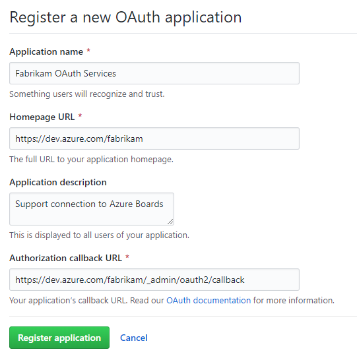This screenshot has height=364, width=357.
Task: Click the red asterisk beside Authorization callback URL
Action: coord(127,257)
